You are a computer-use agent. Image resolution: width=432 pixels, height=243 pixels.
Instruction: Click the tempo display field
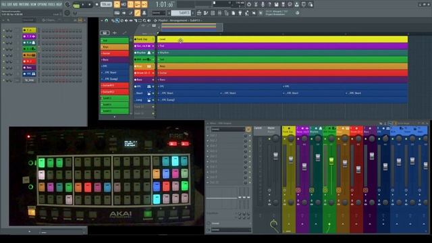[x=106, y=5]
